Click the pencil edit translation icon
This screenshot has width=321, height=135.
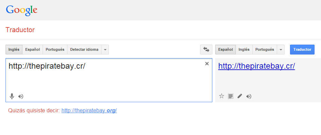tap(240, 96)
